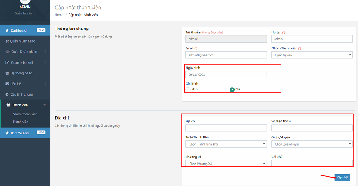Click the envelope icon for Liên Hệ
This screenshot has width=358, height=186.
(x=7, y=84)
